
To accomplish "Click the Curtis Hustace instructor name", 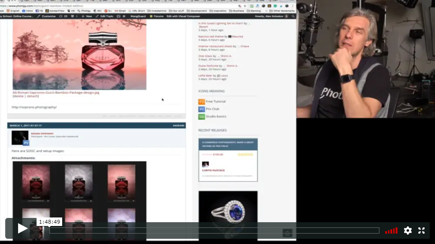I will (213, 170).
